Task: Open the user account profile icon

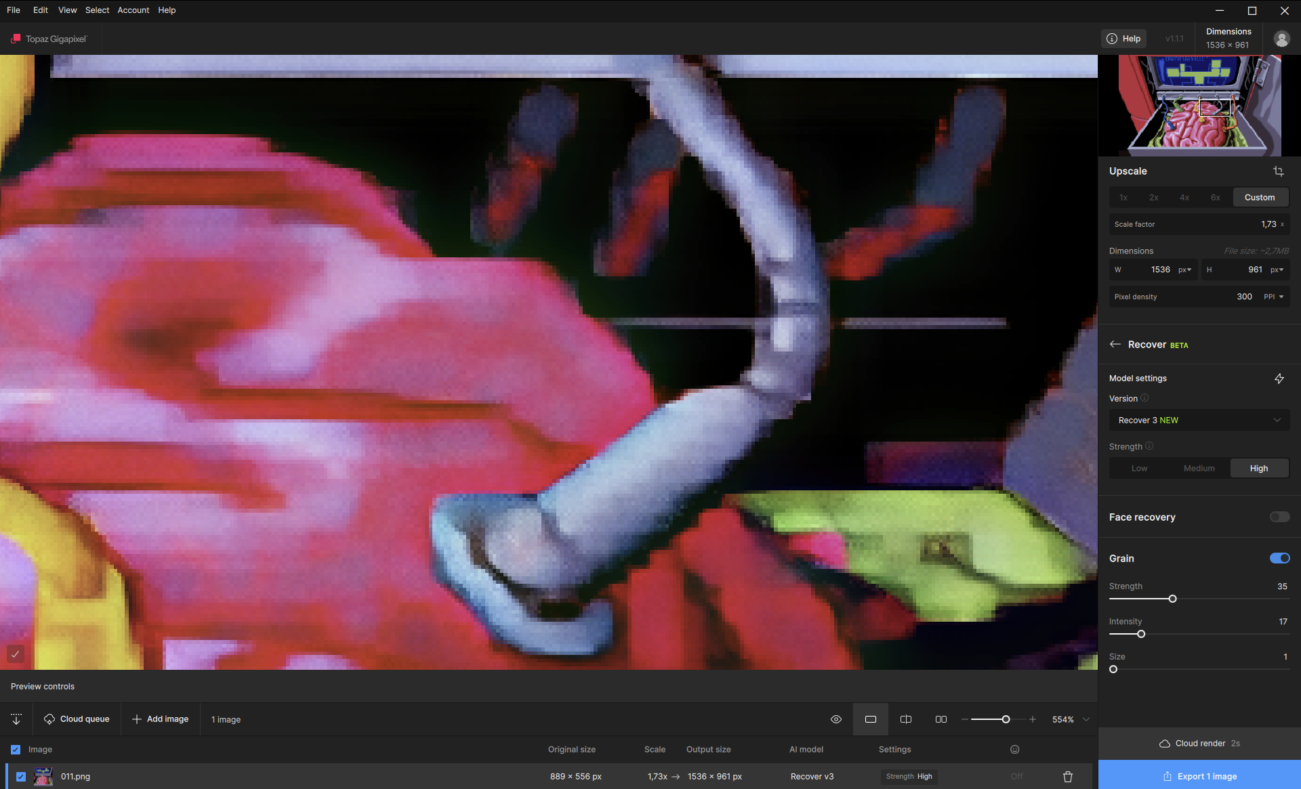Action: click(1281, 39)
